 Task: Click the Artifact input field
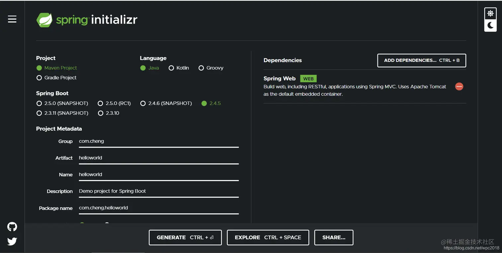159,158
